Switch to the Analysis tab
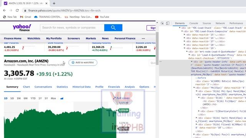 [130, 87]
